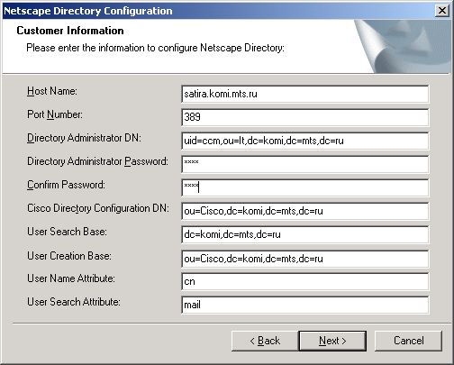
Task: Click the 'Customer Information' heading
Action: pyautogui.click(x=70, y=31)
